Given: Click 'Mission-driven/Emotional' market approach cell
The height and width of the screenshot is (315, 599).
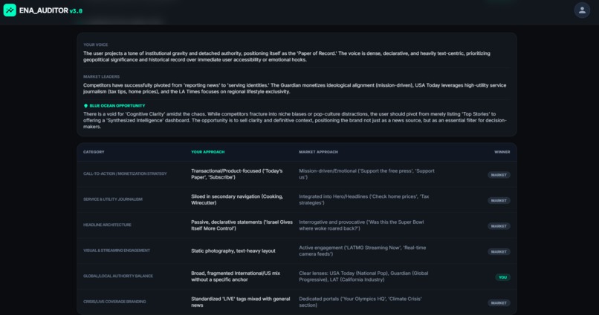Looking at the screenshot, I should pyautogui.click(x=366, y=174).
